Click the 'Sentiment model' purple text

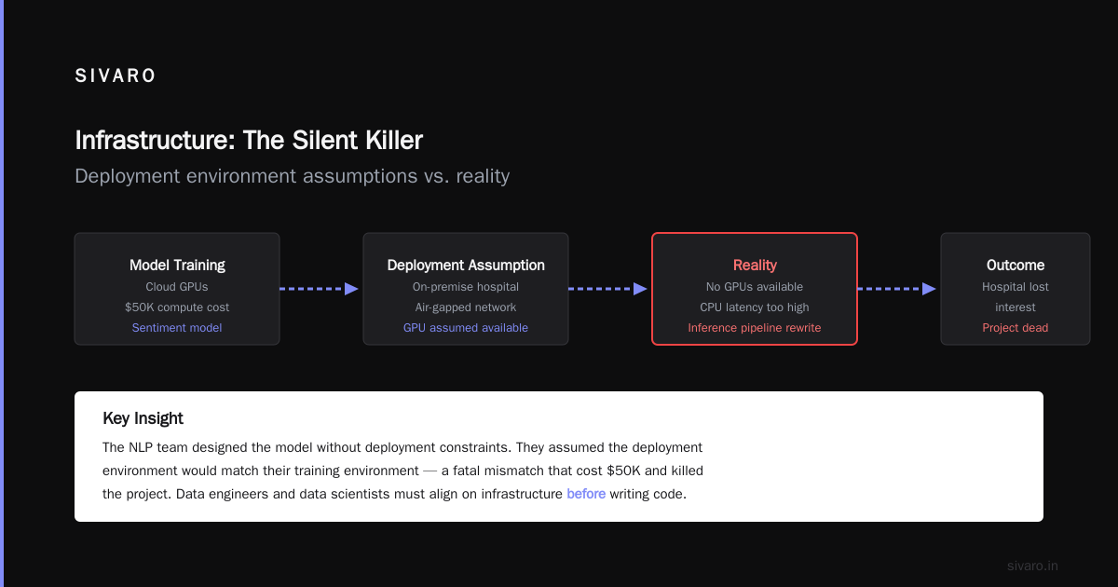tap(177, 328)
